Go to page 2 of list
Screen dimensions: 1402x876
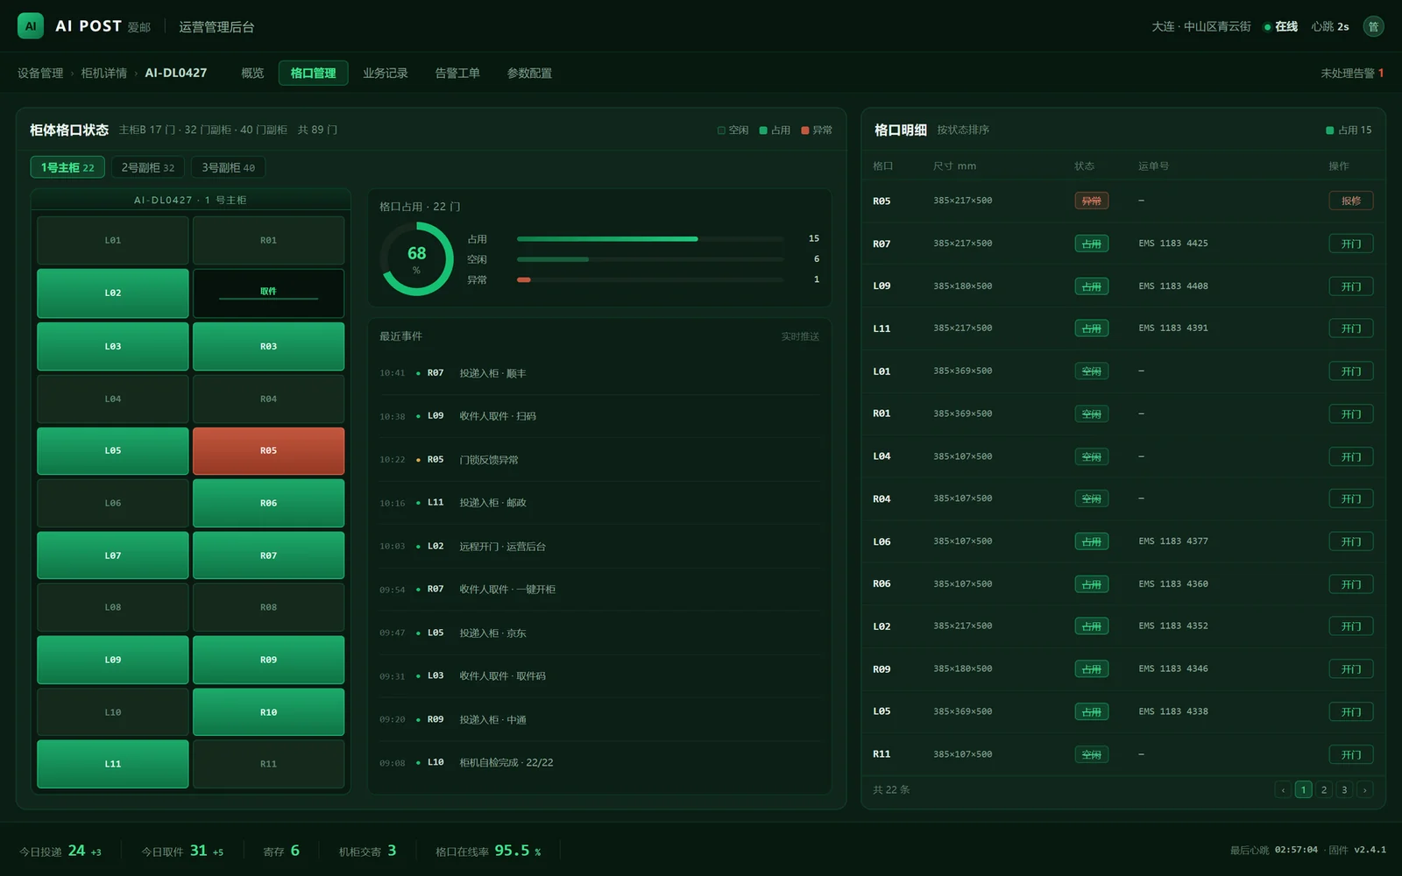coord(1324,789)
